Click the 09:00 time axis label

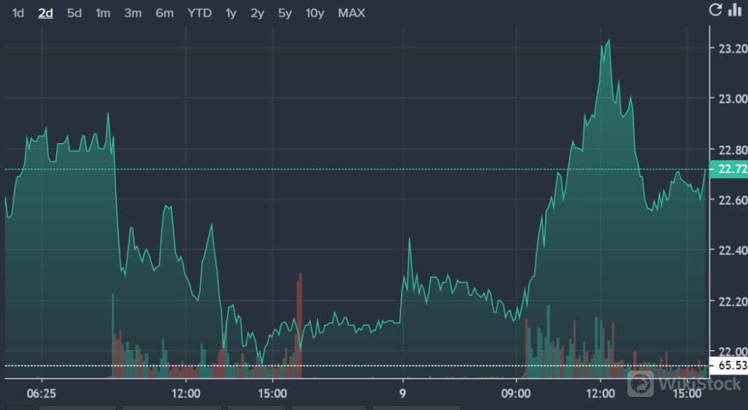[x=516, y=393]
